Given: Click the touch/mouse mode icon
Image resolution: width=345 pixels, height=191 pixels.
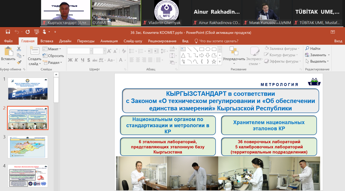Looking at the screenshot, I should tap(45, 32).
